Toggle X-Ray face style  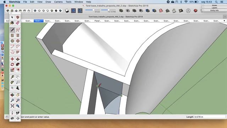coord(35,11)
